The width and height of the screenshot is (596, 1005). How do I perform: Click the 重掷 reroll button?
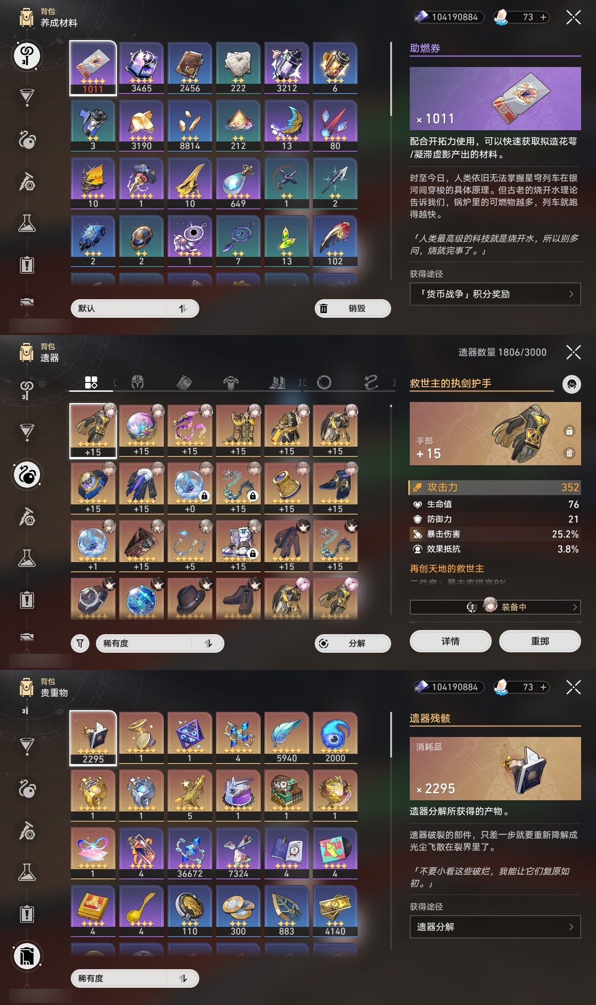coord(540,641)
